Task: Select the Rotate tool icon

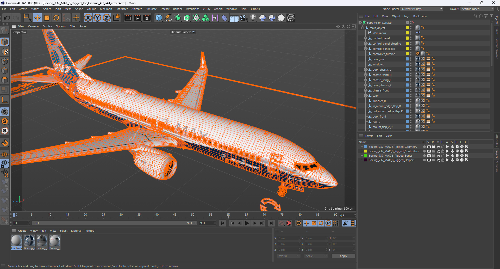Action: [x=56, y=18]
